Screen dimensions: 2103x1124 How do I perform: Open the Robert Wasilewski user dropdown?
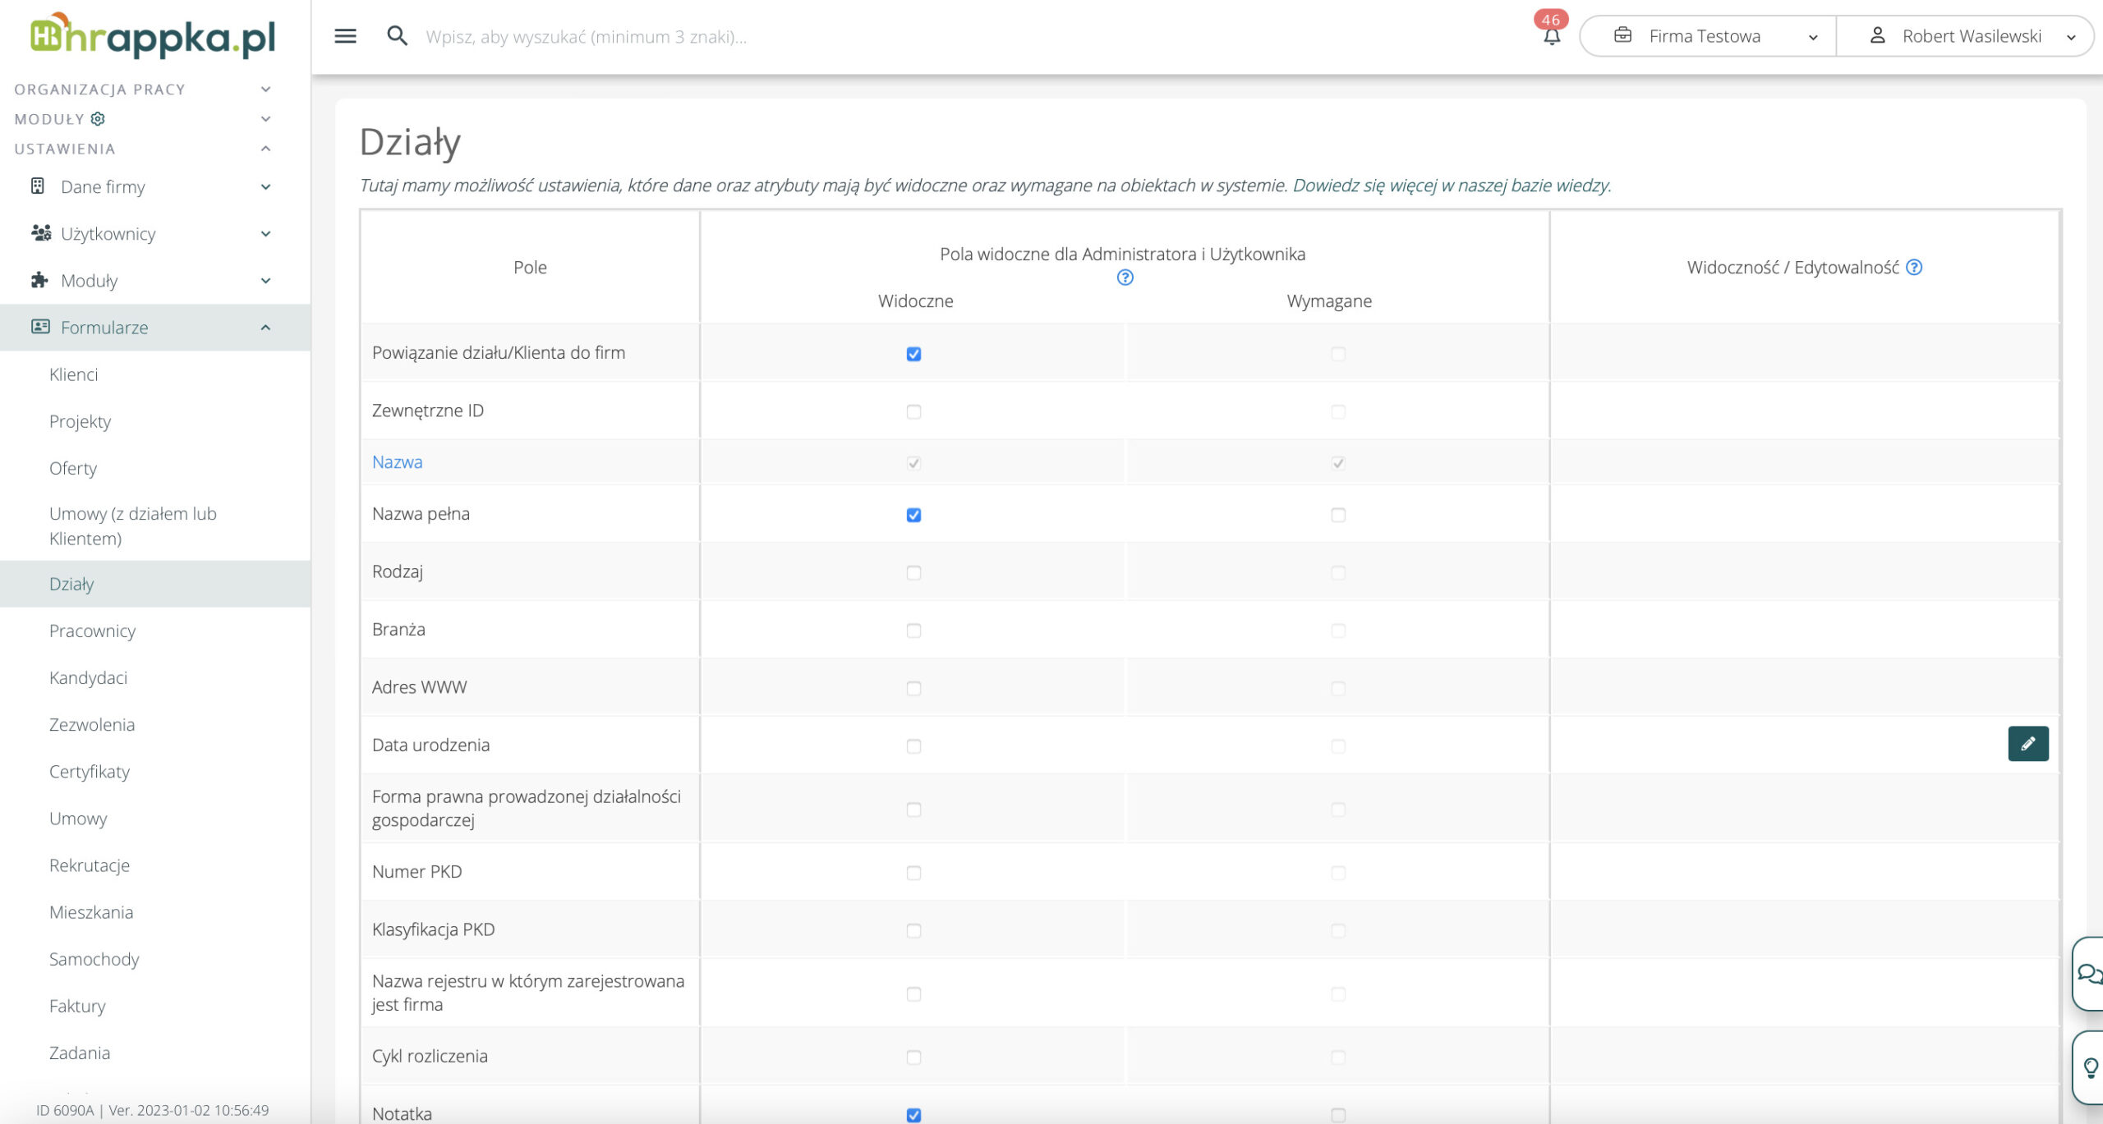tap(1970, 37)
